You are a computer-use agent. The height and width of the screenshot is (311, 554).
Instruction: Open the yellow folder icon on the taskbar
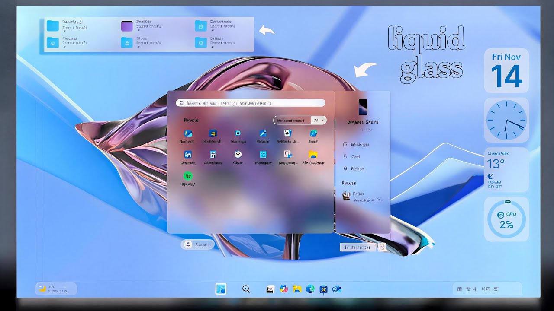pos(297,289)
